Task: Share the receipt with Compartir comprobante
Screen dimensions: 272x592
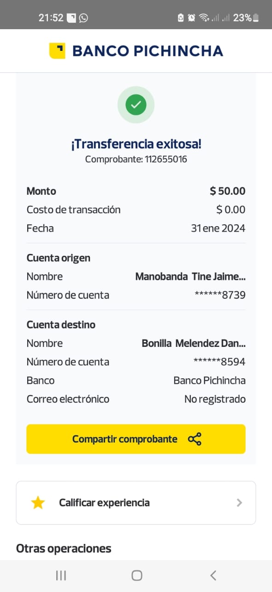Action: coord(136,439)
